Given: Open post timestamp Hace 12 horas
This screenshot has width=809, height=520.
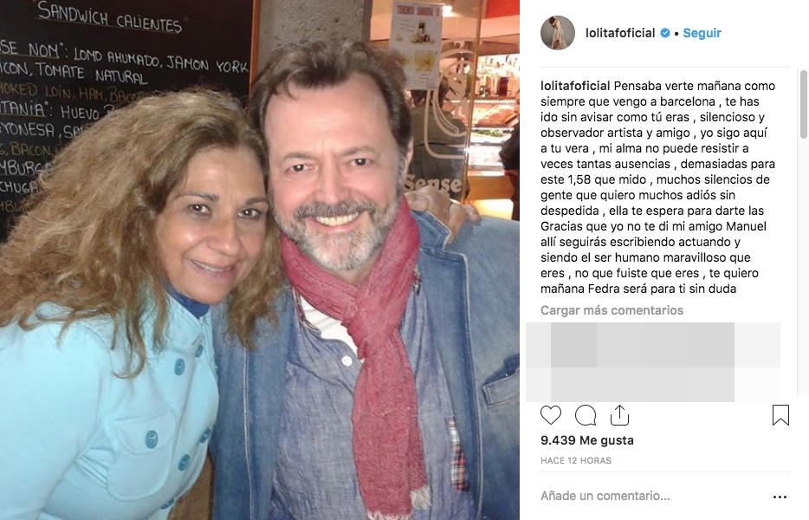Looking at the screenshot, I should pyautogui.click(x=576, y=460).
